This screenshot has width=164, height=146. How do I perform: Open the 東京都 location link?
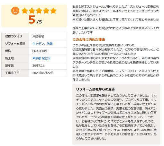pos(37,58)
